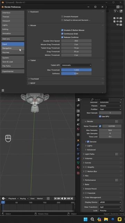
Task: Open the Collection properties tab
Action: click(78, 135)
